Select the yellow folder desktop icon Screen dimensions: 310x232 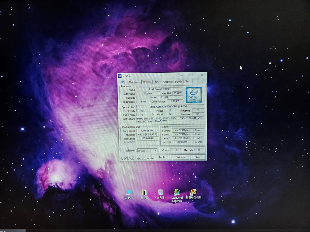[144, 193]
